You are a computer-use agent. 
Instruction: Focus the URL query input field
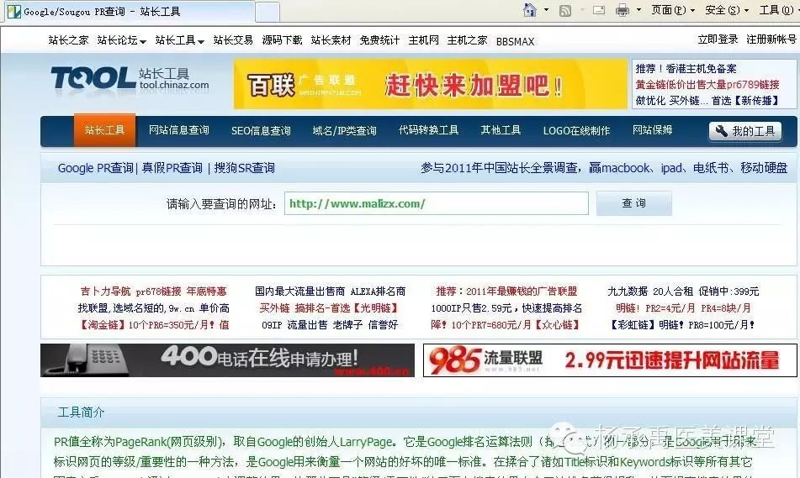[x=437, y=203]
